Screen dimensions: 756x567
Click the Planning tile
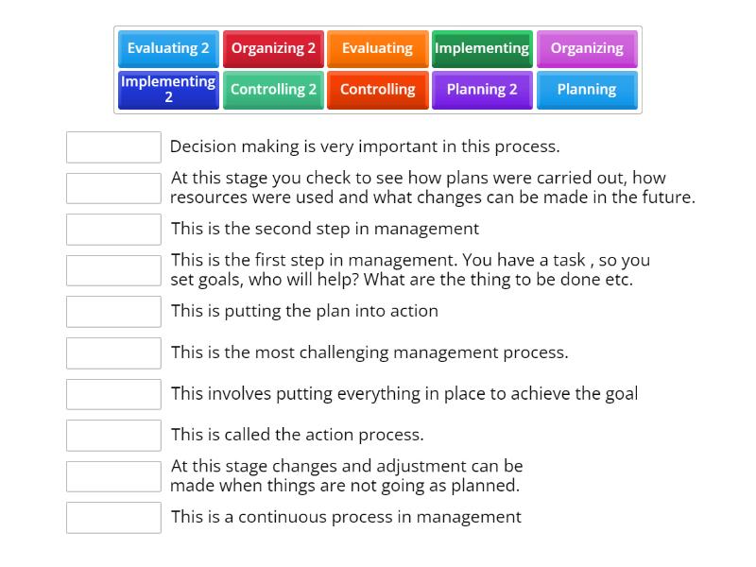click(587, 90)
